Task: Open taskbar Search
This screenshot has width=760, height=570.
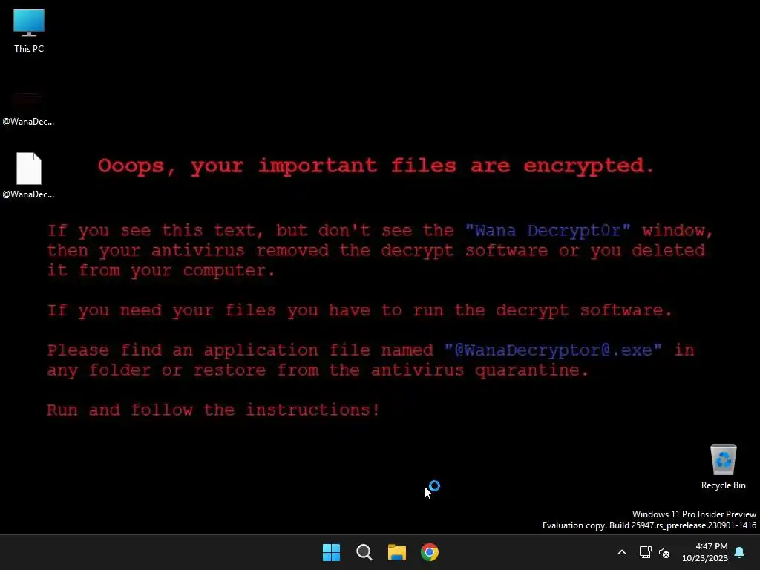Action: click(364, 552)
